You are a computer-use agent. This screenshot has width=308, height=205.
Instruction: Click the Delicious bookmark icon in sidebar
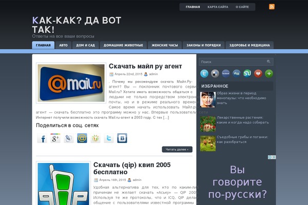click(x=215, y=74)
